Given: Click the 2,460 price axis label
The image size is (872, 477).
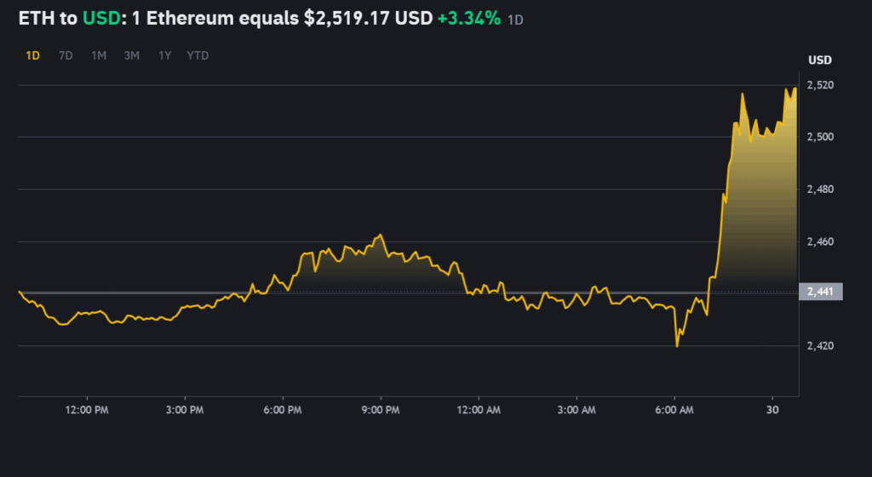Looking at the screenshot, I should point(820,242).
